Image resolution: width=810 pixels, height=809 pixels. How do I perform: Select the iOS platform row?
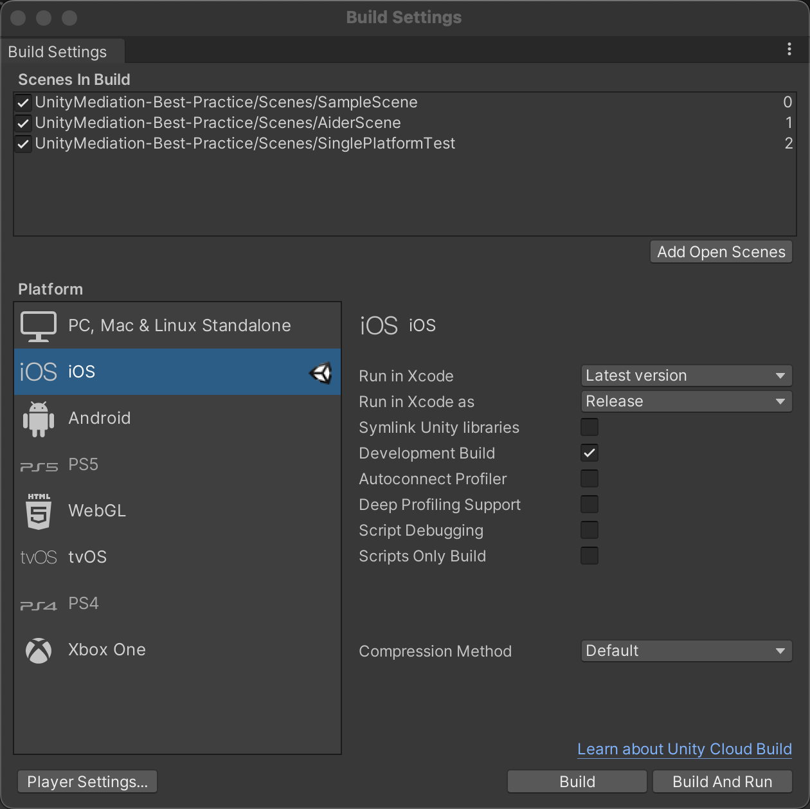(177, 372)
